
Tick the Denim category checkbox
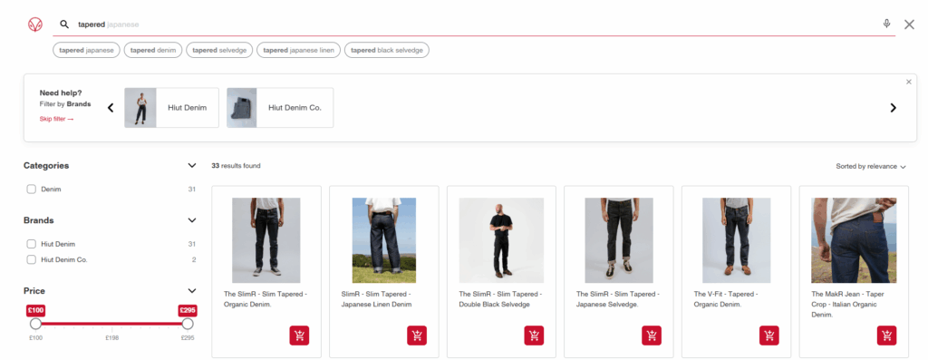[x=32, y=189]
